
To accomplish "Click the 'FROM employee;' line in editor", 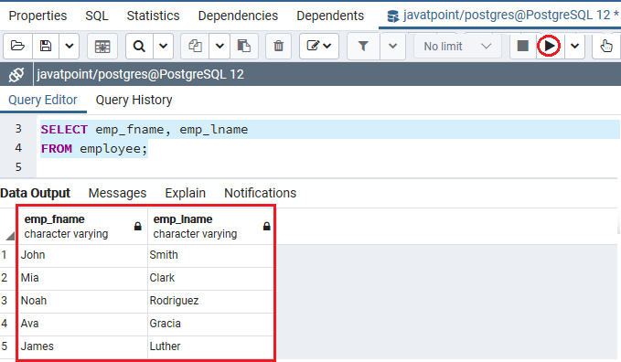I will (94, 149).
